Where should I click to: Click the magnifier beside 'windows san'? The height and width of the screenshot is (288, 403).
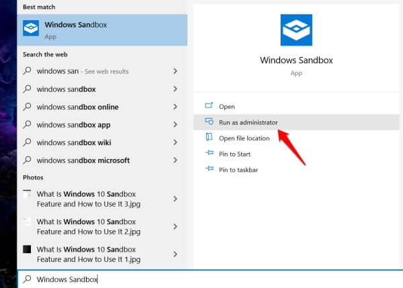pos(28,70)
